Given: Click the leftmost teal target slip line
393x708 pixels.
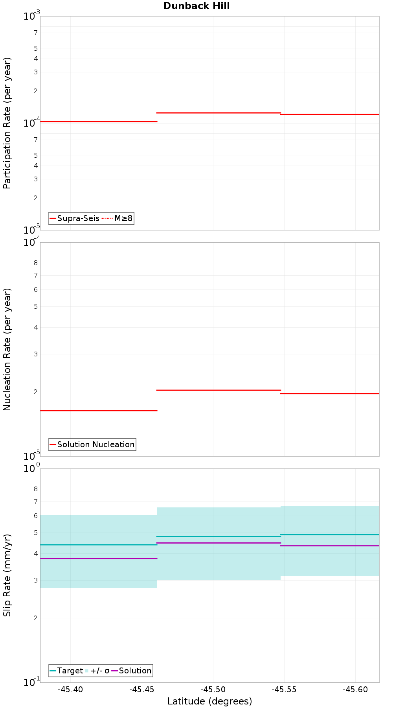Looking at the screenshot, I should (x=99, y=545).
